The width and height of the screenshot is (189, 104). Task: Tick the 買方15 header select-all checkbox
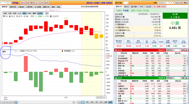point(116,53)
